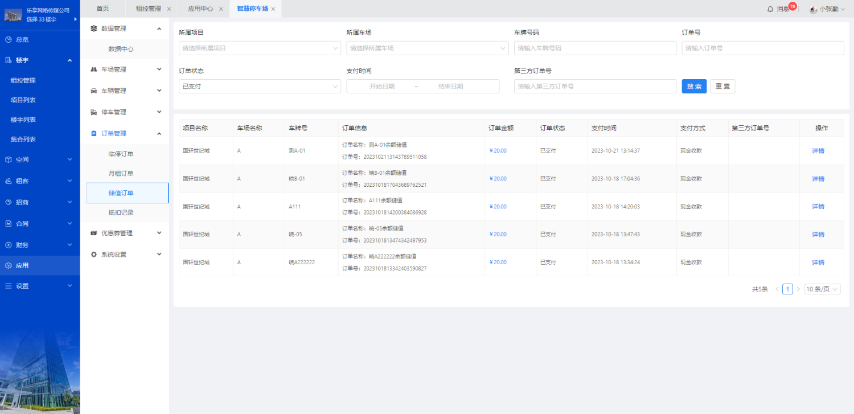Click the 空间 cube icon

(x=9, y=159)
